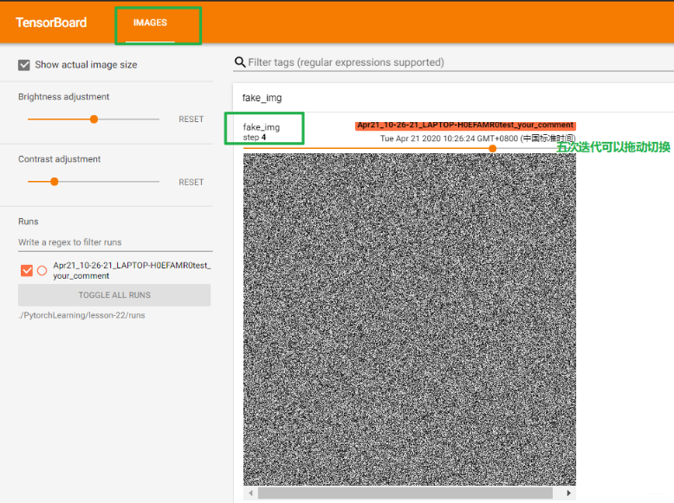Click the left scroll arrow under image
674x503 pixels.
coord(250,493)
